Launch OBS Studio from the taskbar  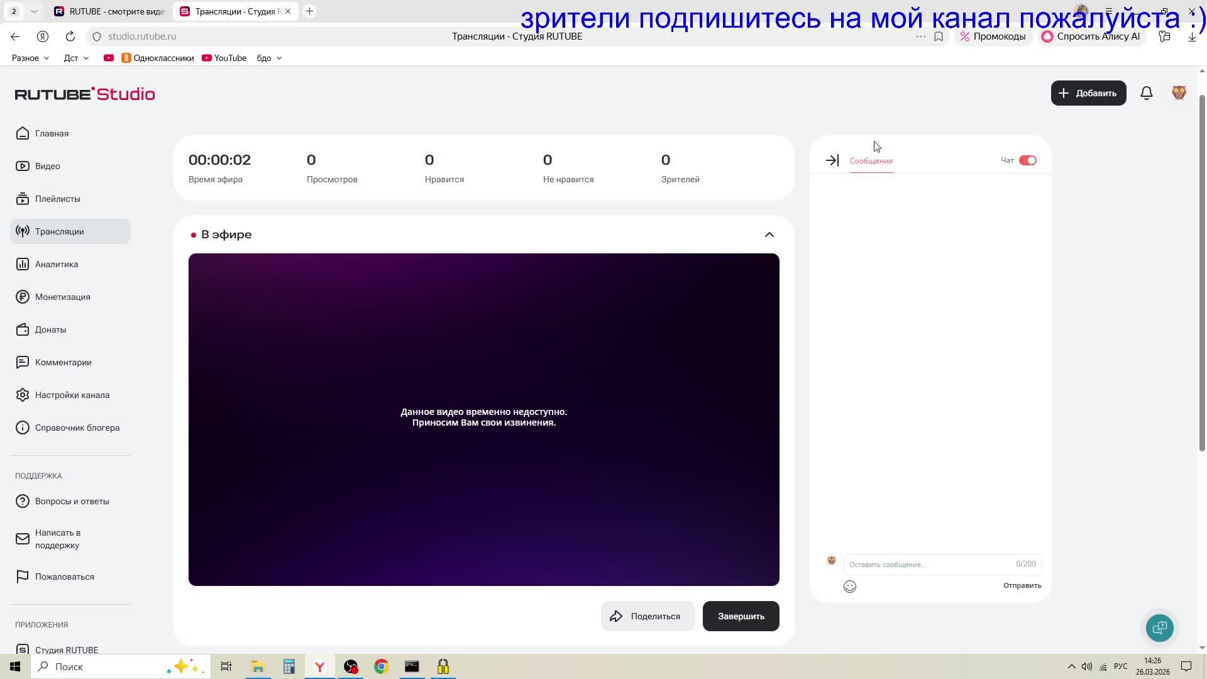click(350, 666)
